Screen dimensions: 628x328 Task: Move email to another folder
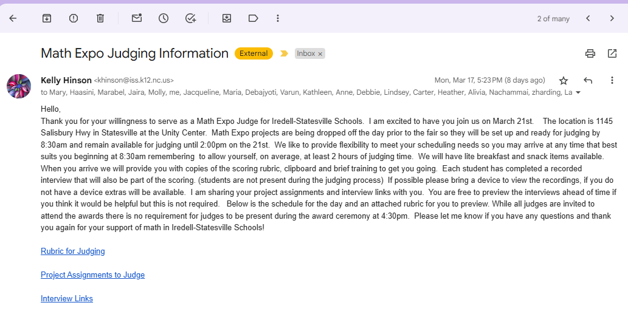point(227,18)
